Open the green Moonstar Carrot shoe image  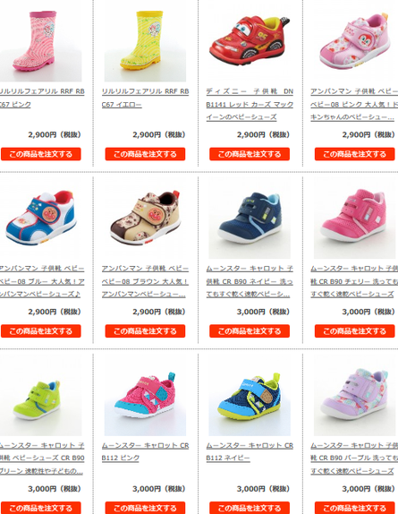click(41, 395)
